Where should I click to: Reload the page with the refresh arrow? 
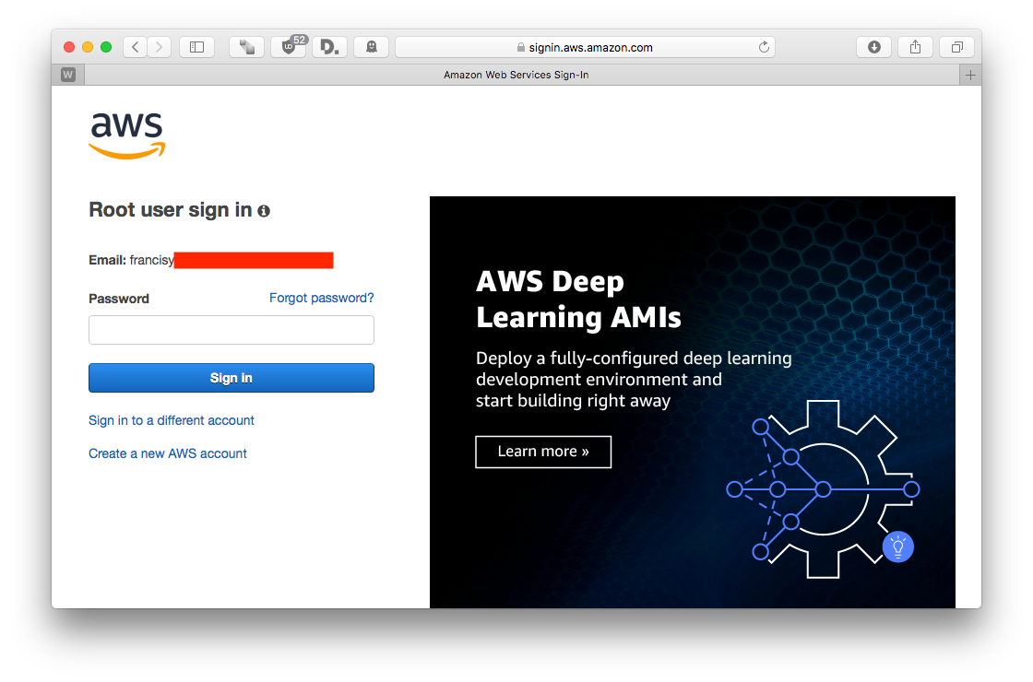[764, 47]
